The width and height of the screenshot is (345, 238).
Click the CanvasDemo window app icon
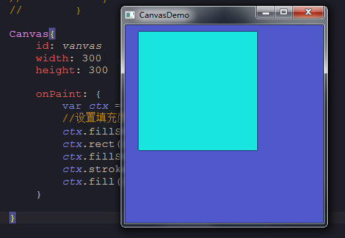click(x=130, y=15)
